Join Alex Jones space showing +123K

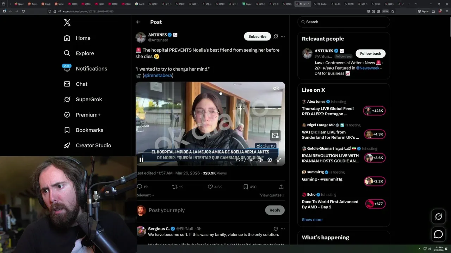(375, 111)
